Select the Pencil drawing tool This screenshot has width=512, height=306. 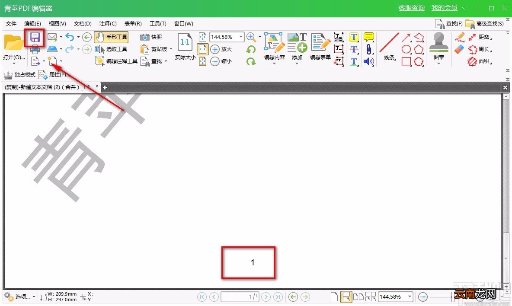click(459, 37)
